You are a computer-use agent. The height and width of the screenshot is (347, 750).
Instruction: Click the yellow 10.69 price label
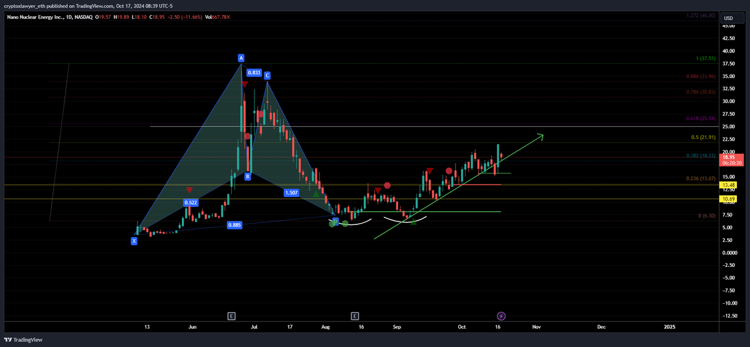(728, 199)
